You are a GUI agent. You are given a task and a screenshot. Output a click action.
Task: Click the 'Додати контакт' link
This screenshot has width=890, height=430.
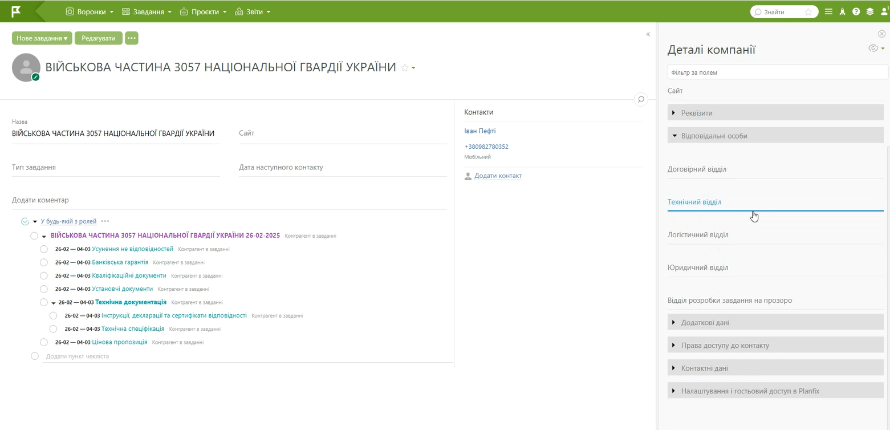[498, 176]
